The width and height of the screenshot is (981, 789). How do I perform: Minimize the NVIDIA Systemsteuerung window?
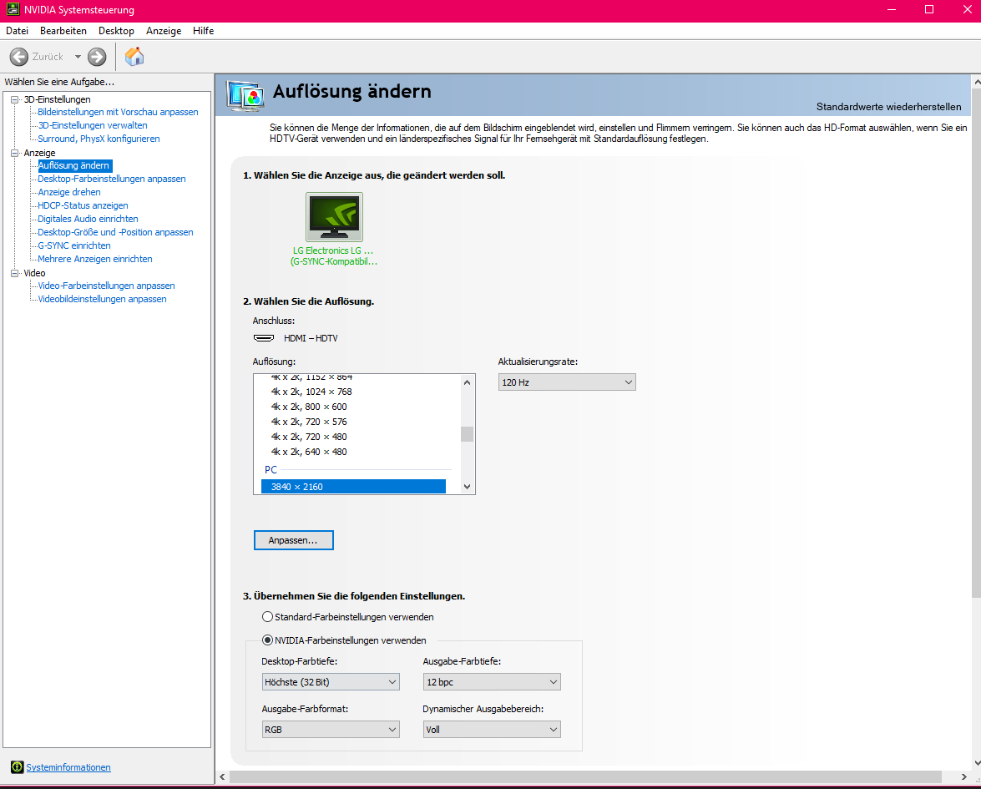892,9
